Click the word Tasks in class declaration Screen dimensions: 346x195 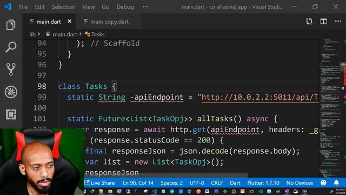(x=96, y=86)
